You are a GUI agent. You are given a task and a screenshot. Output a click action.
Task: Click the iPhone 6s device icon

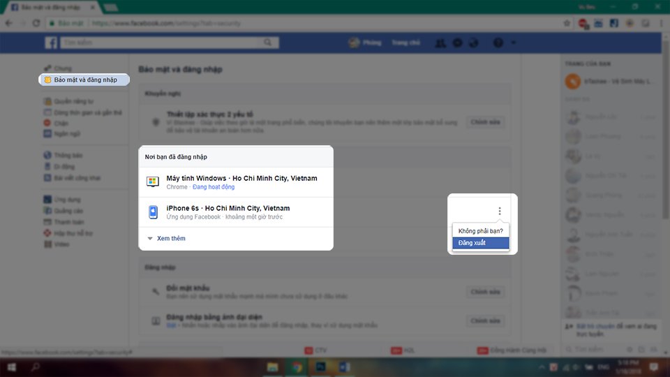pos(153,212)
